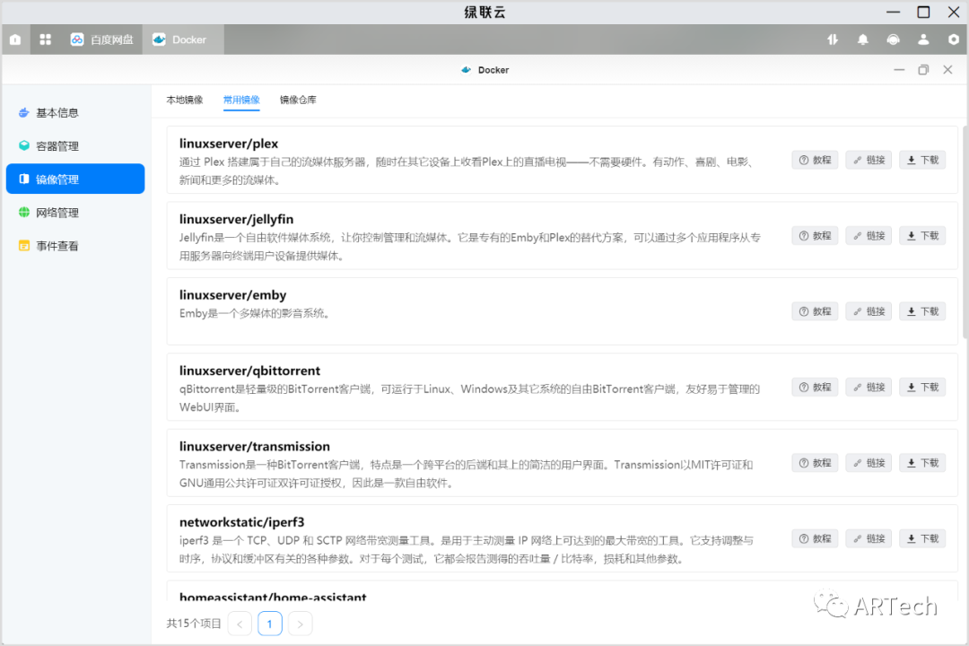The height and width of the screenshot is (646, 969).
Task: Click the linuxserver/emby title
Action: 233,295
